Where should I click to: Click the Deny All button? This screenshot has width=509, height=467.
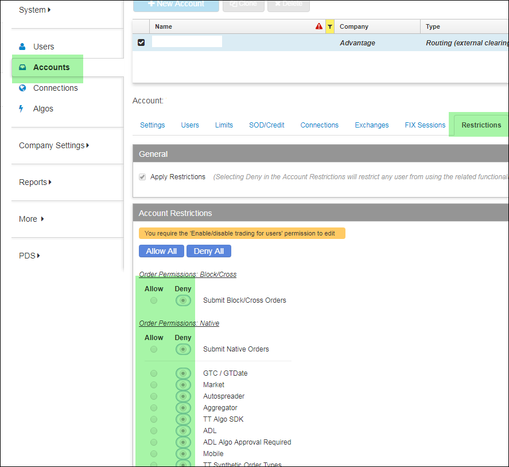coord(209,251)
